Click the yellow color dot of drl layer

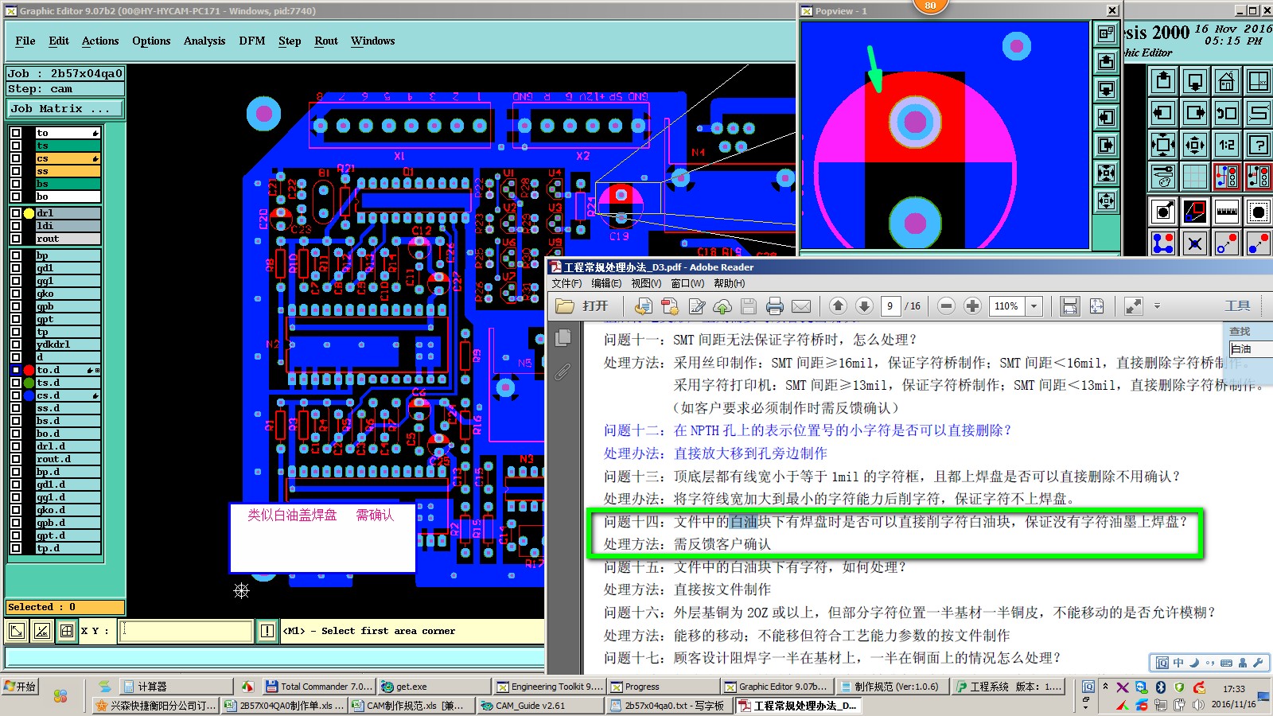(x=29, y=213)
